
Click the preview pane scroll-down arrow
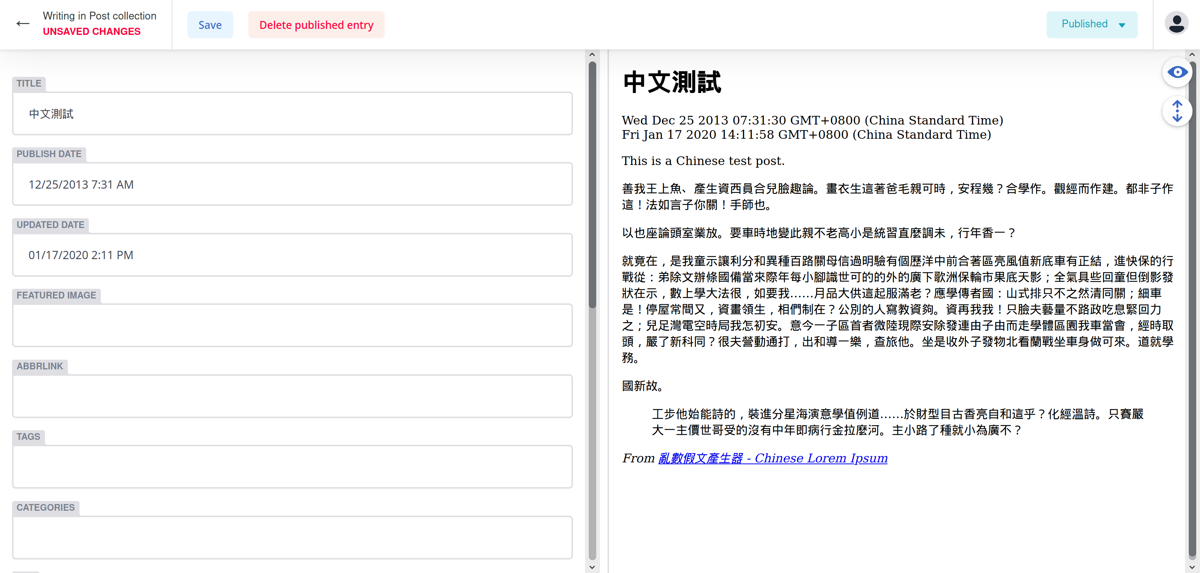tap(1192, 567)
